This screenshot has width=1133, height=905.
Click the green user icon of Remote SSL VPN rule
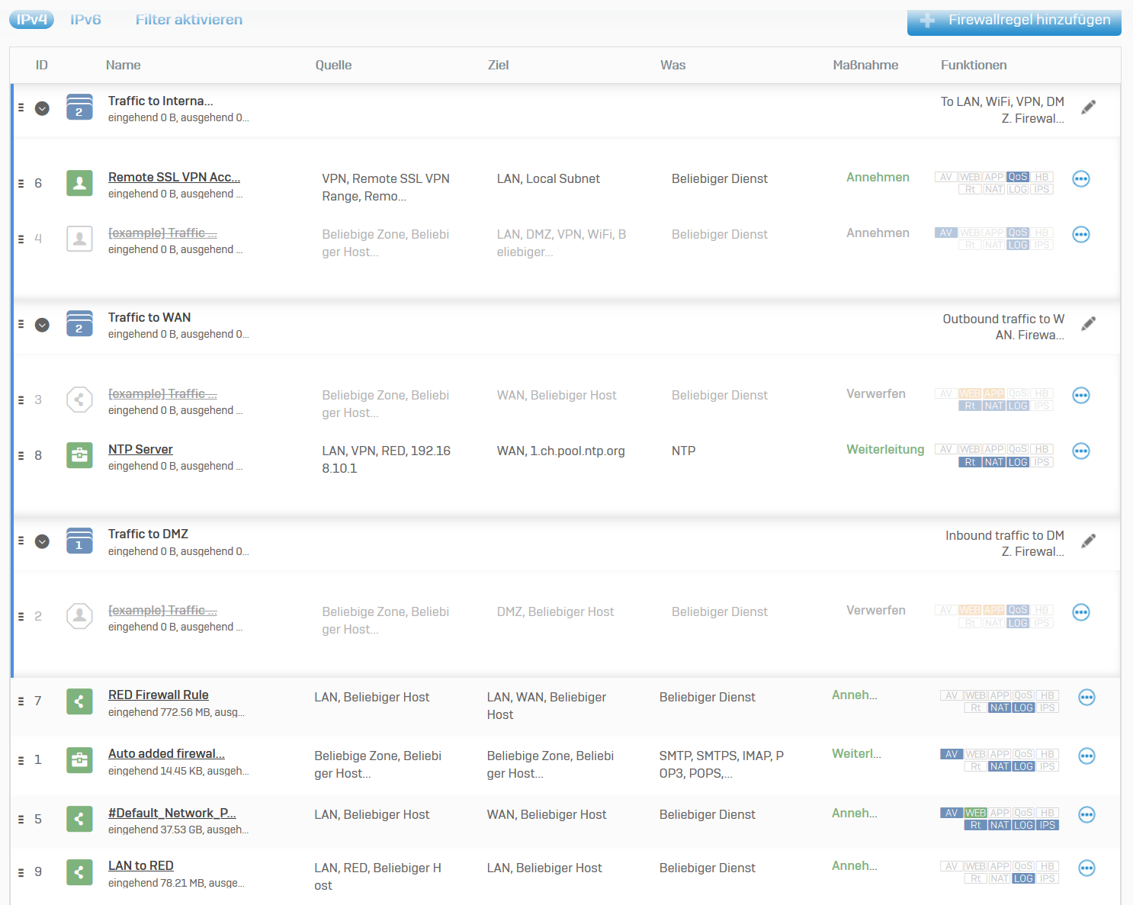coord(79,183)
